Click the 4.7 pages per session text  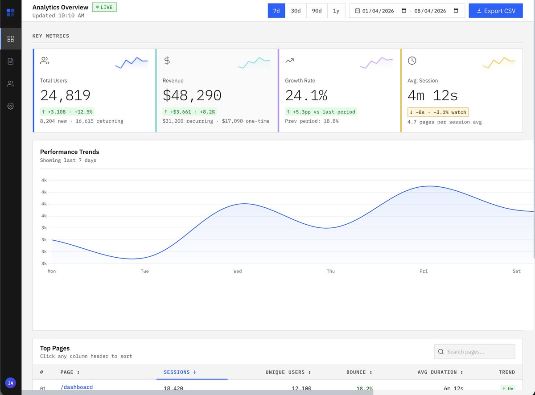[444, 122]
